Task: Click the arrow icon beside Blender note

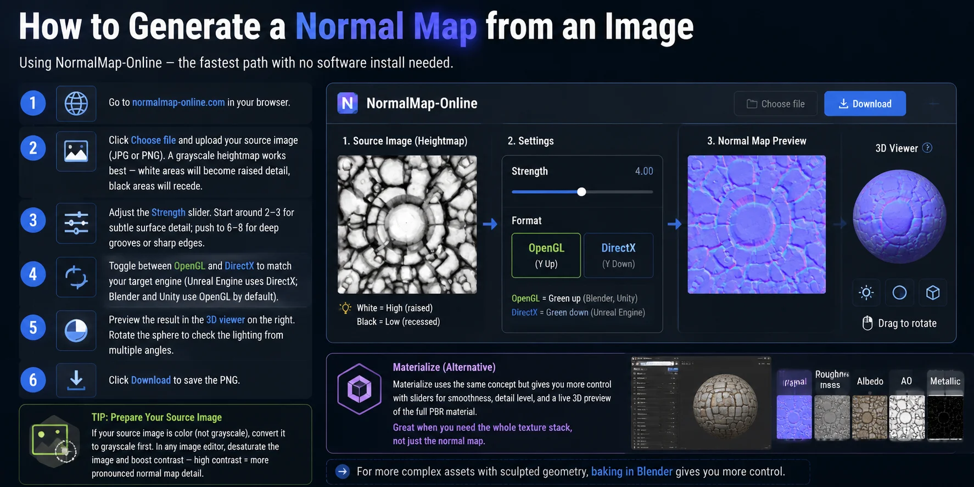Action: pyautogui.click(x=343, y=472)
